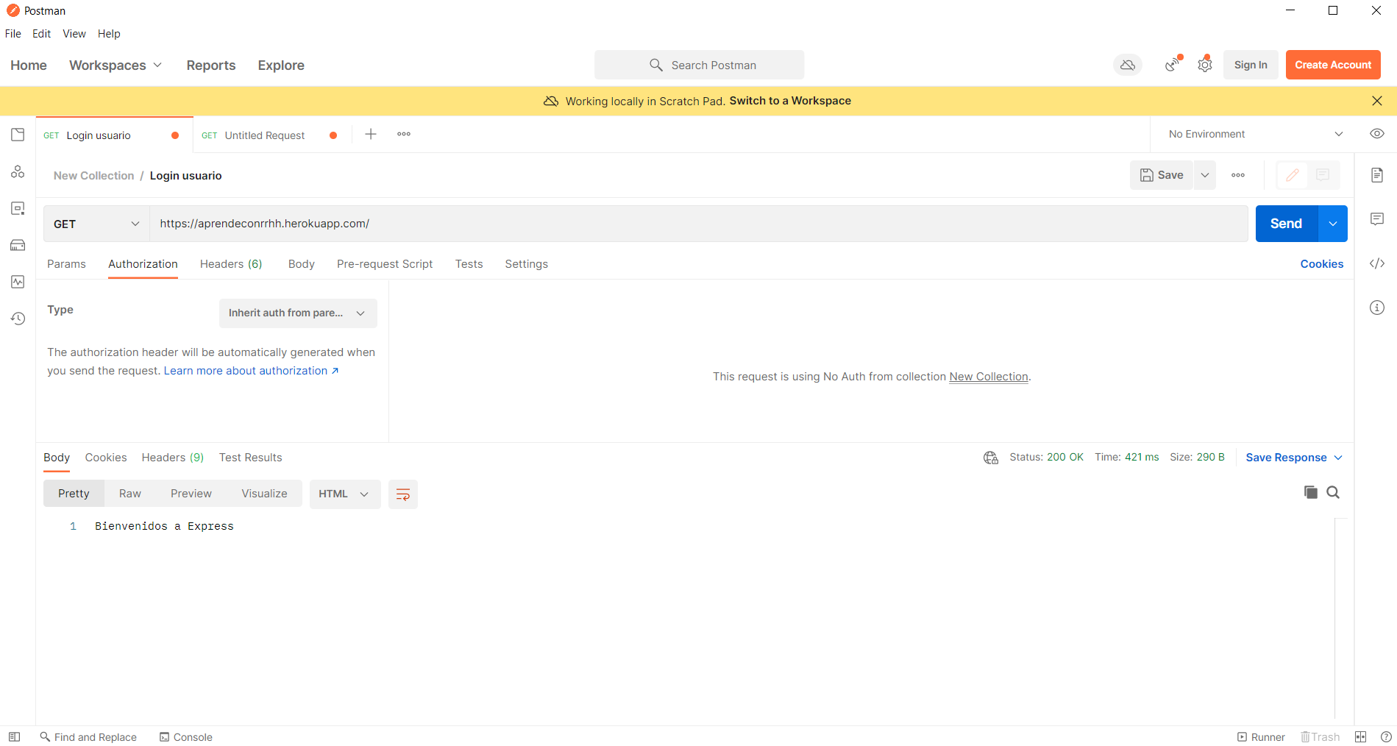Expand the Save Response dropdown

(1339, 457)
